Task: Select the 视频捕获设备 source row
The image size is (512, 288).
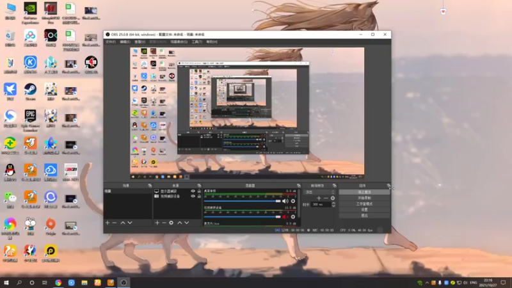Action: pos(177,196)
